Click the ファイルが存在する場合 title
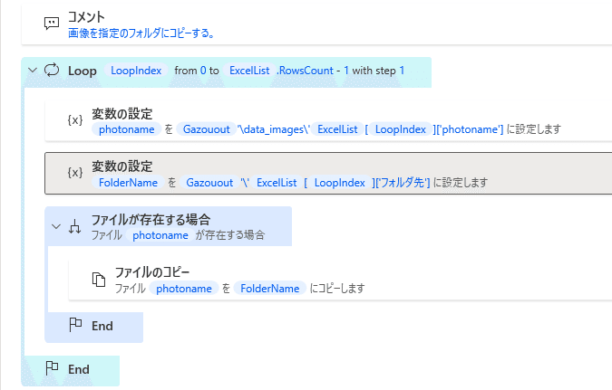The width and height of the screenshot is (612, 390). pyautogui.click(x=151, y=219)
